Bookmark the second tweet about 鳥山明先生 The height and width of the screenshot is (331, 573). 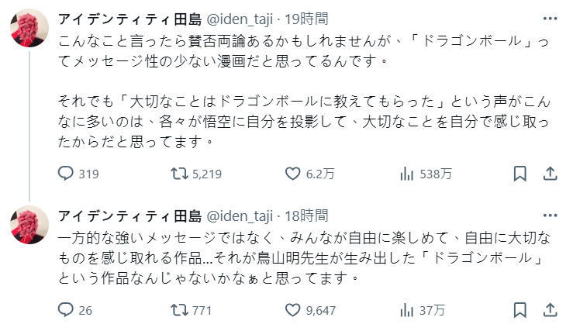[x=520, y=311]
